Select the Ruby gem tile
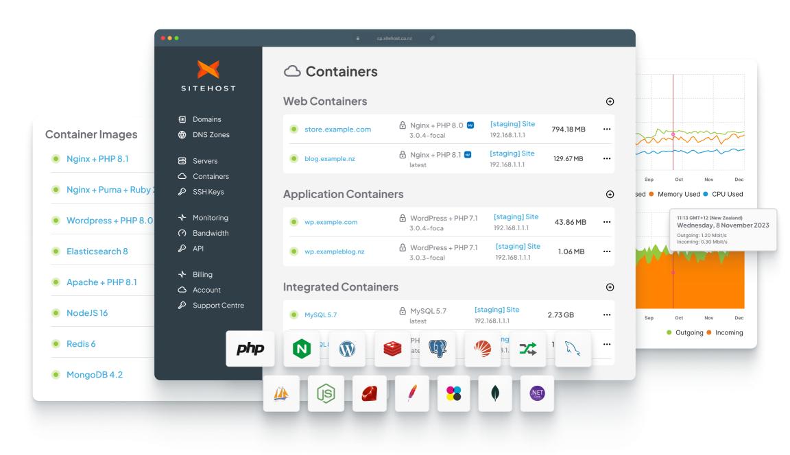This screenshot has height=455, width=790. coord(370,393)
